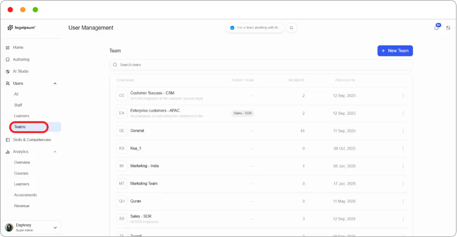Screen dimensions: 457x237
Task: Click the blue AI assistant icon
Action: tap(232, 28)
